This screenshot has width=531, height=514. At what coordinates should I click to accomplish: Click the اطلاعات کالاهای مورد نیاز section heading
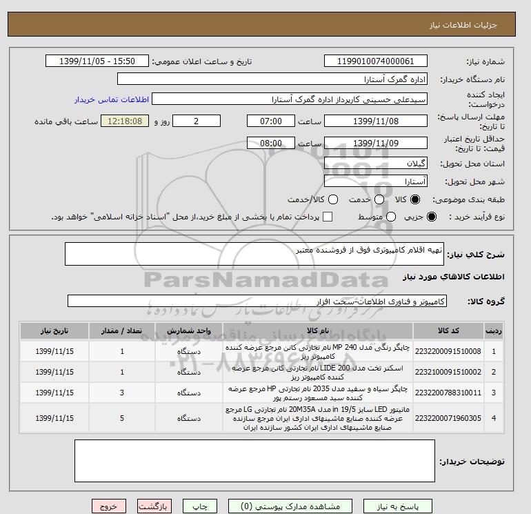tap(454, 277)
